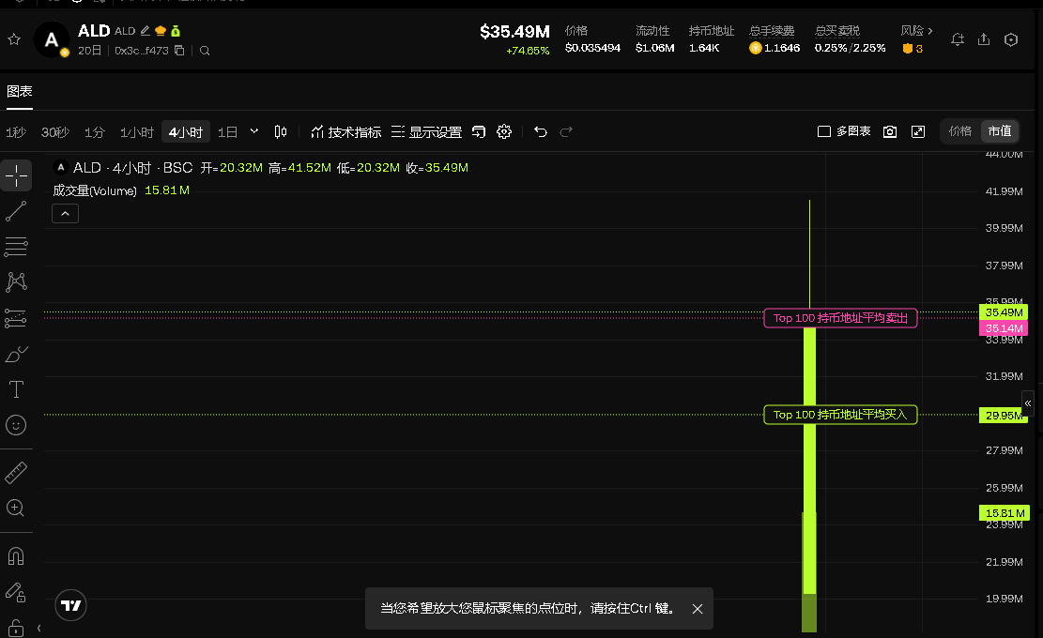Screen dimensions: 1043x638
Task: Select the 1日 timeframe
Action: click(227, 132)
